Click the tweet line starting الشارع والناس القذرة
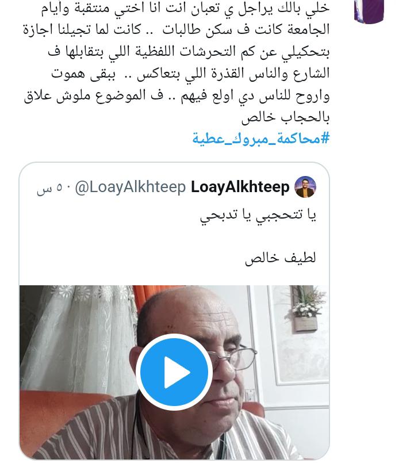 pyautogui.click(x=190, y=73)
